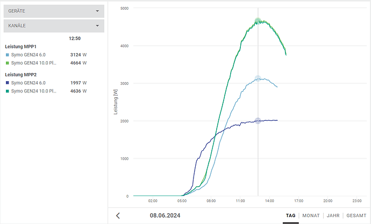The image size is (371, 224).
Task: Click the 12:50 time label
Action: [75, 39]
